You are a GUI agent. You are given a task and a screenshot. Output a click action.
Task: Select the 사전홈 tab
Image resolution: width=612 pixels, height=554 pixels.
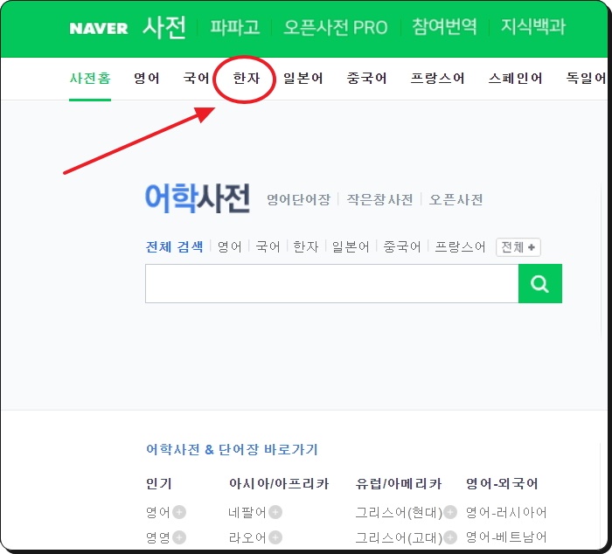pos(90,79)
